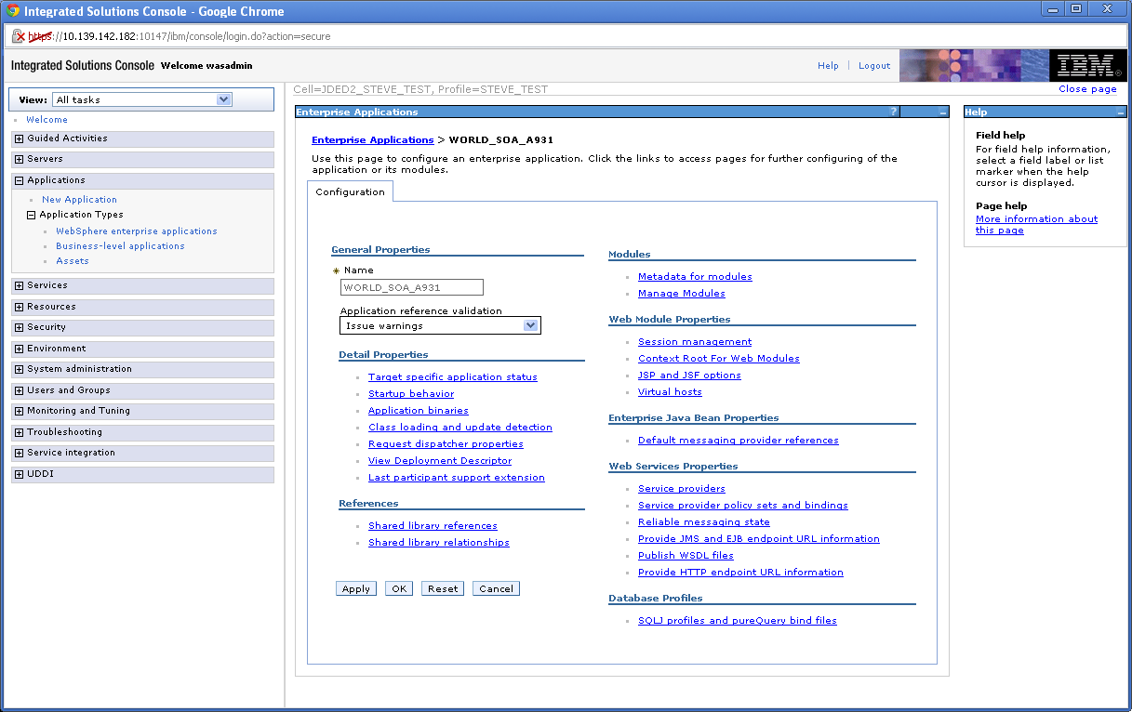This screenshot has width=1132, height=712.
Task: Click the Chrome icon in title bar
Action: (13, 11)
